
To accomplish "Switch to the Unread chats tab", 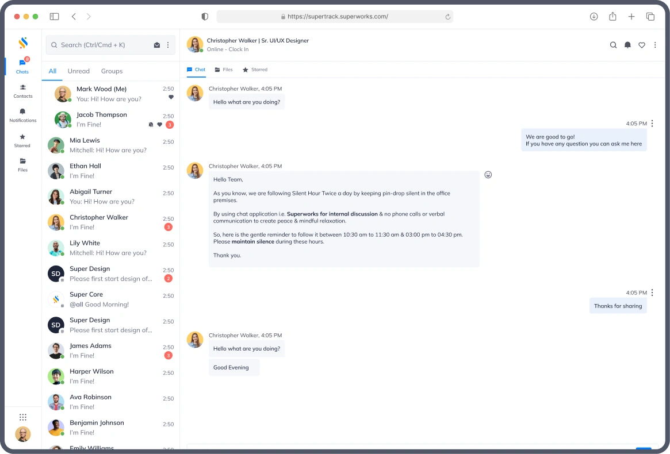I will pyautogui.click(x=78, y=71).
